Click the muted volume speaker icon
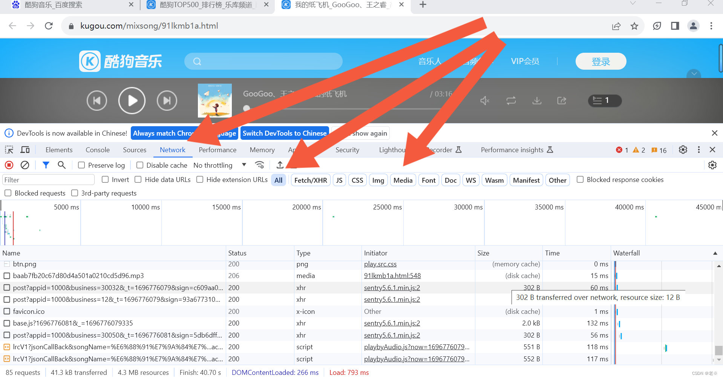This screenshot has width=723, height=379. (485, 101)
